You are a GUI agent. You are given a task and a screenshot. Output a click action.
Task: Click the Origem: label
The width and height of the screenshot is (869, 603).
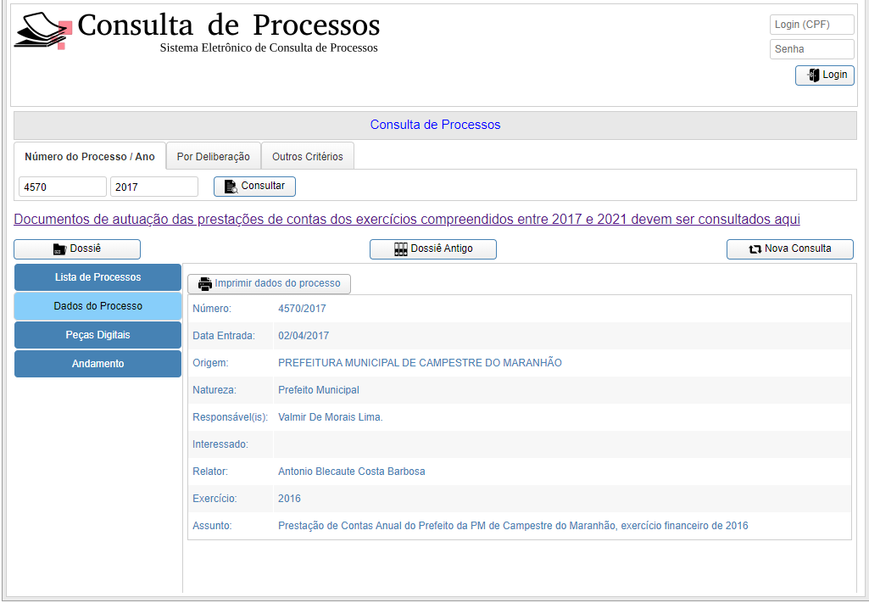click(210, 363)
